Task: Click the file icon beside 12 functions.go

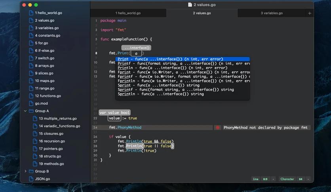Action: click(x=31, y=96)
